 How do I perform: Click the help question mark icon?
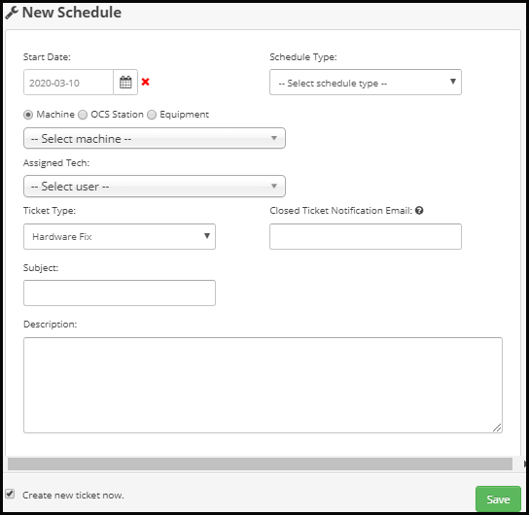pyautogui.click(x=419, y=210)
